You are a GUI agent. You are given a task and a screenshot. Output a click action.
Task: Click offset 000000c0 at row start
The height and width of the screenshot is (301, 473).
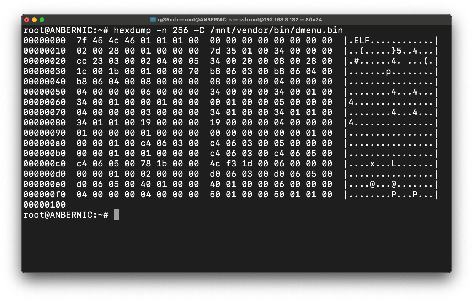(x=45, y=163)
